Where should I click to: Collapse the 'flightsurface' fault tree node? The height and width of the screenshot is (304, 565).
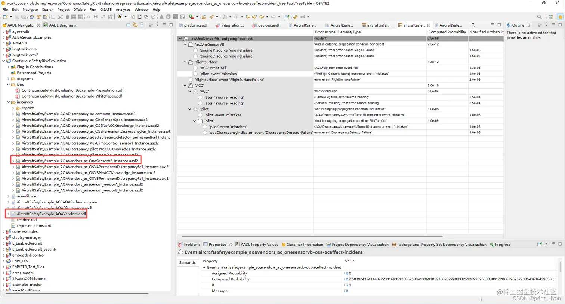coord(185,62)
